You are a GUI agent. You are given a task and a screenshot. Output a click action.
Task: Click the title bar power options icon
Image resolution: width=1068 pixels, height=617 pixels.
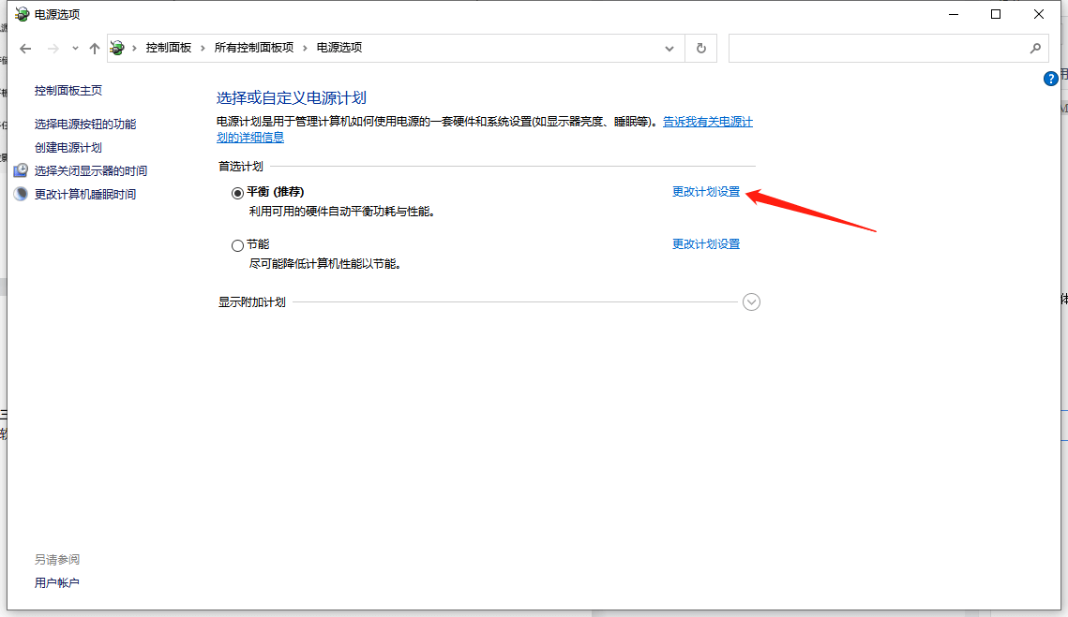click(21, 14)
